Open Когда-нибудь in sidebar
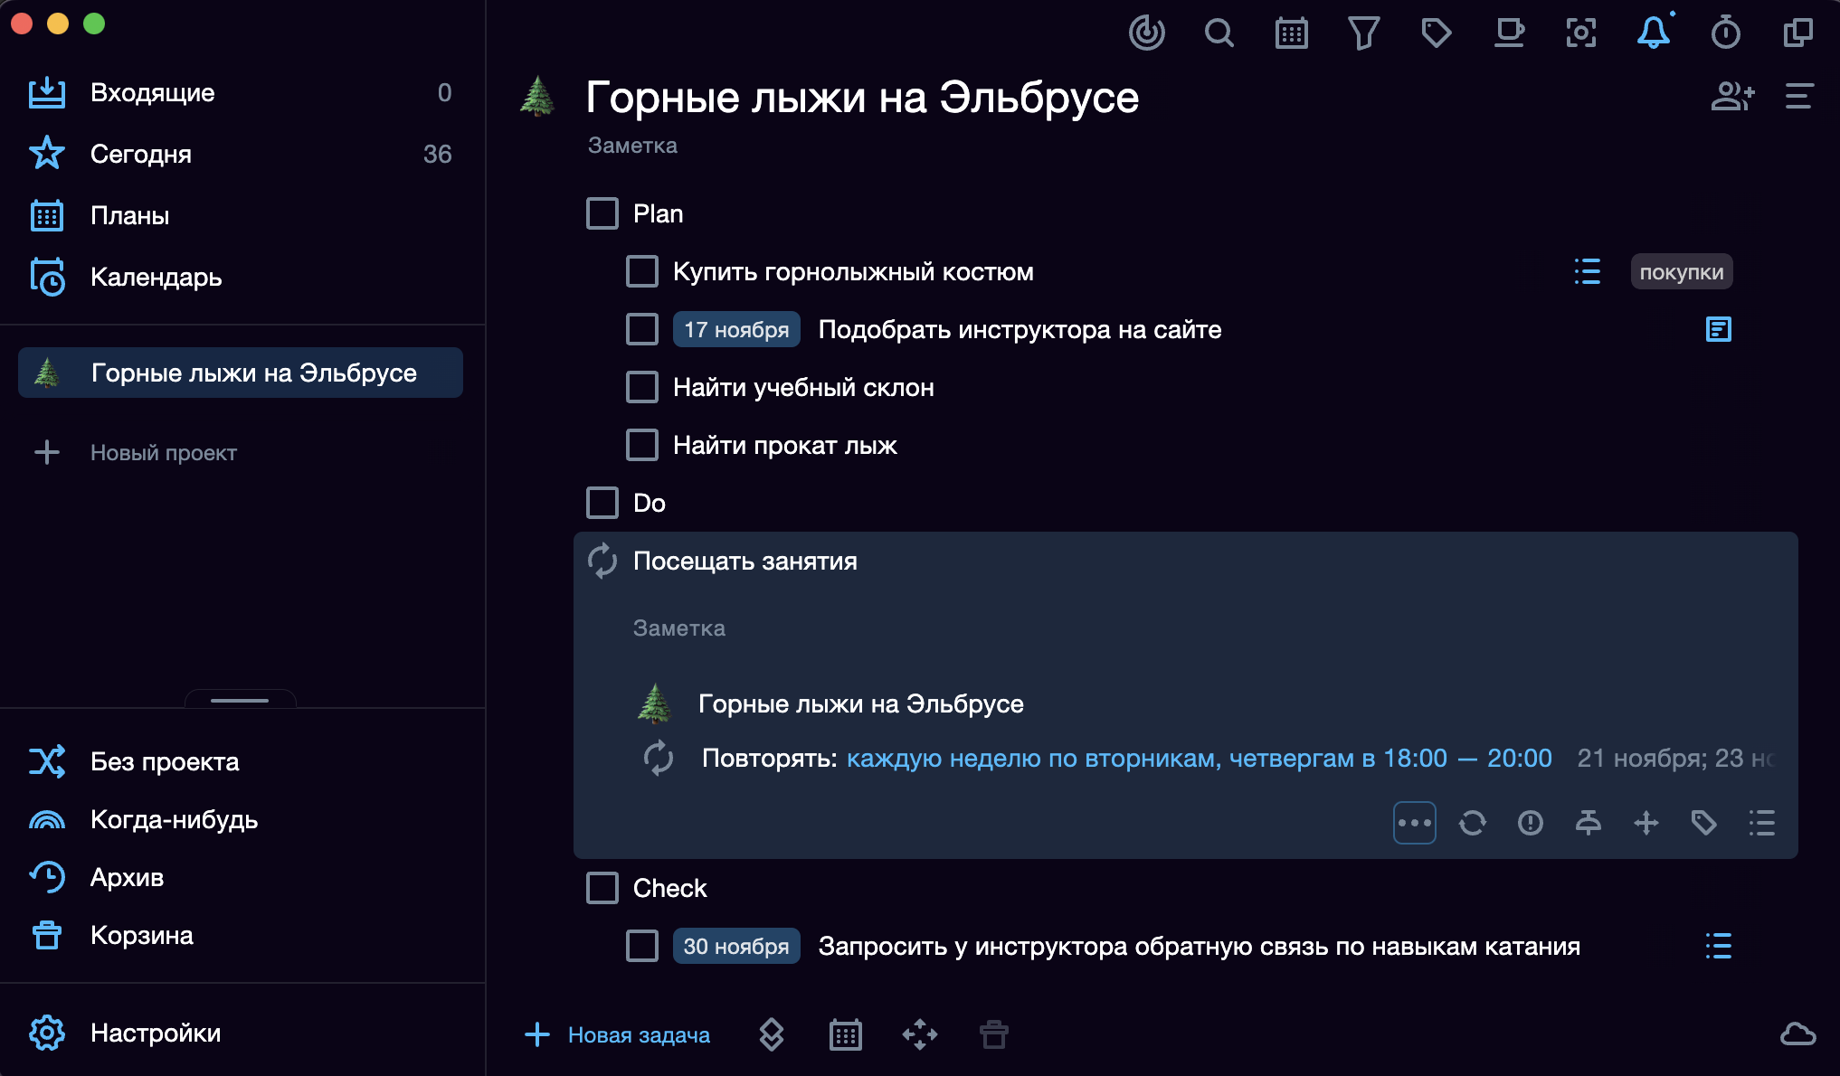Screen dimensions: 1840x1076 tap(241, 819)
